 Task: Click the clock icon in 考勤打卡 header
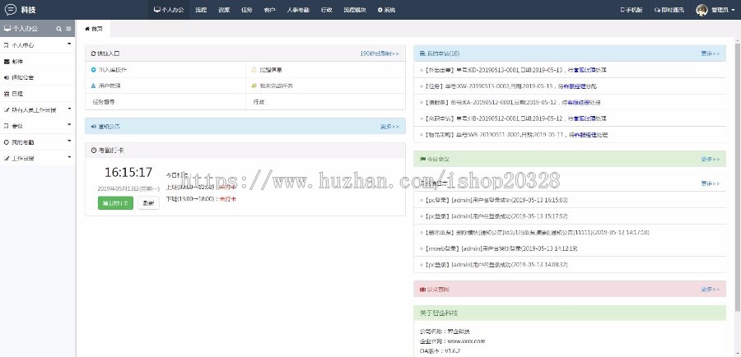pos(93,151)
